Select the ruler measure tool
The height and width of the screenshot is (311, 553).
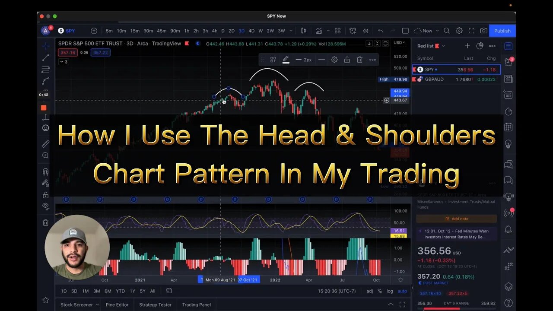tap(45, 144)
